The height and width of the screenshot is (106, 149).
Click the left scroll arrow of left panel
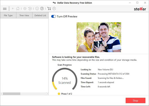tap(2, 94)
